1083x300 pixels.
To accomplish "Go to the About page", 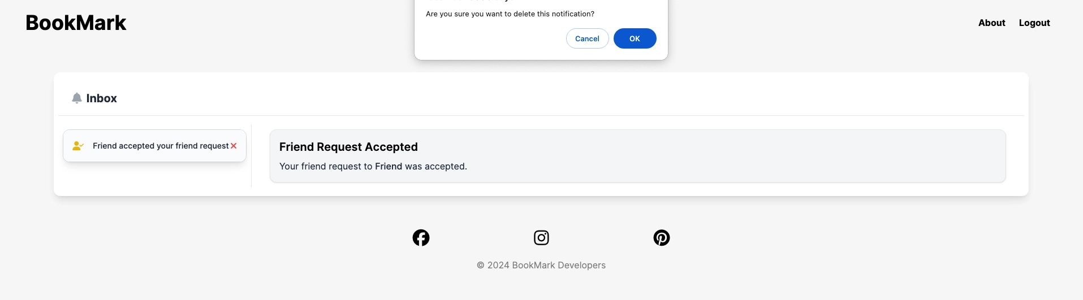I will click(x=992, y=23).
